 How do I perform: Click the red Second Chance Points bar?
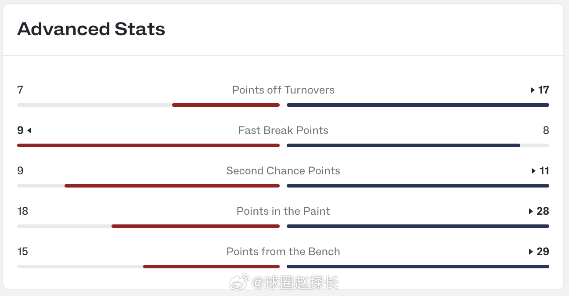172,186
